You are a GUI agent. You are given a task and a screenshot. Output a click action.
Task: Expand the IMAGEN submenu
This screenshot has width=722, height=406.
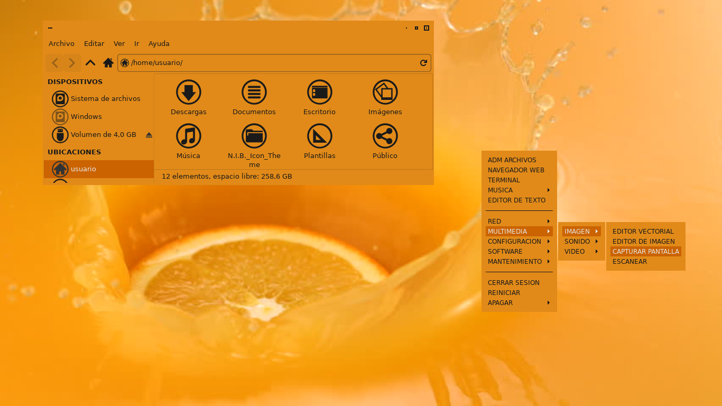[x=581, y=232]
